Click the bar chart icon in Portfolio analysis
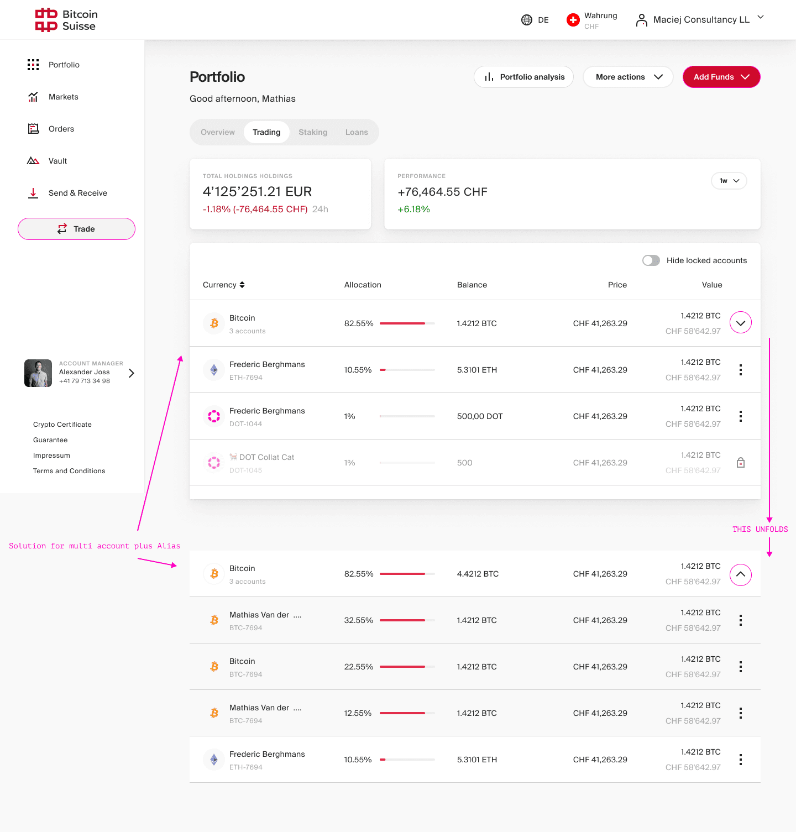This screenshot has width=796, height=832. pos(489,77)
